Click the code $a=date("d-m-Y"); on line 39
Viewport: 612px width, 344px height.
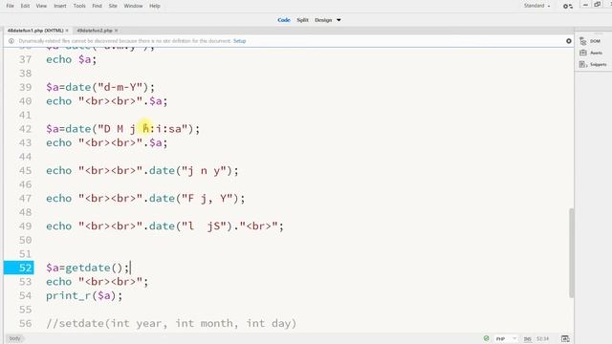100,87
